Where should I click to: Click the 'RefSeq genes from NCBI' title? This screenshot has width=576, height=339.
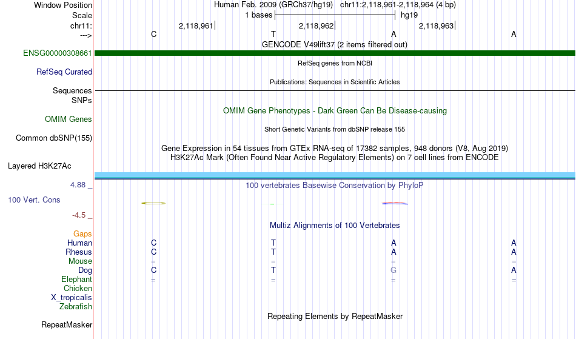[x=335, y=63]
